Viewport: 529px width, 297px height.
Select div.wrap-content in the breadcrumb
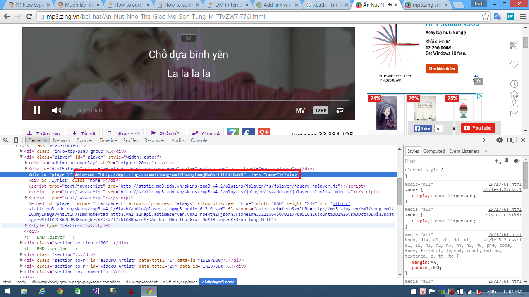[141, 282]
